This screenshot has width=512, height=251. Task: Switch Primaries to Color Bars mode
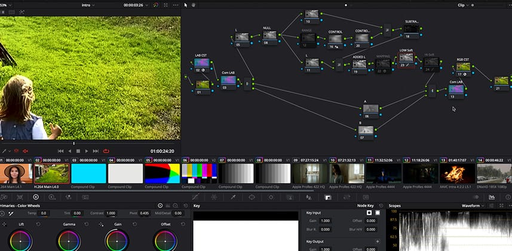tap(168, 206)
